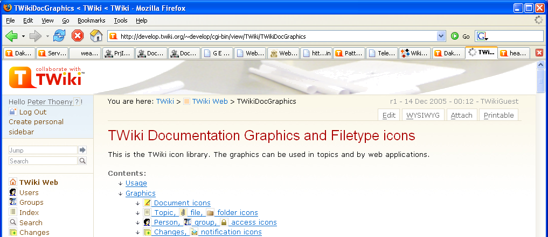
Task: Click the green Back arrow
Action: 11,36
